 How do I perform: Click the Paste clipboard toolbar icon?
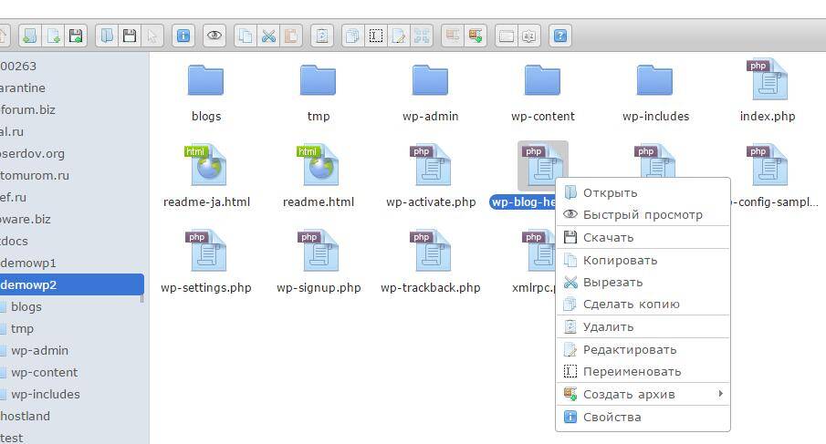[x=291, y=36]
